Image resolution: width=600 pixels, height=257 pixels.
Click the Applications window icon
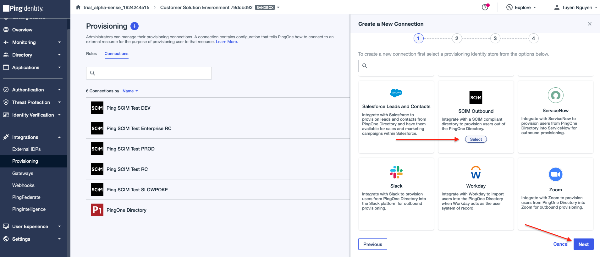6,67
